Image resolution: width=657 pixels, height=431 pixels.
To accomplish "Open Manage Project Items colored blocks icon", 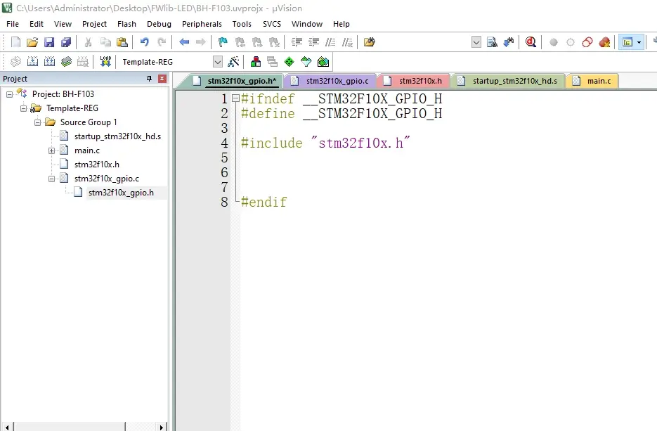I will [255, 62].
